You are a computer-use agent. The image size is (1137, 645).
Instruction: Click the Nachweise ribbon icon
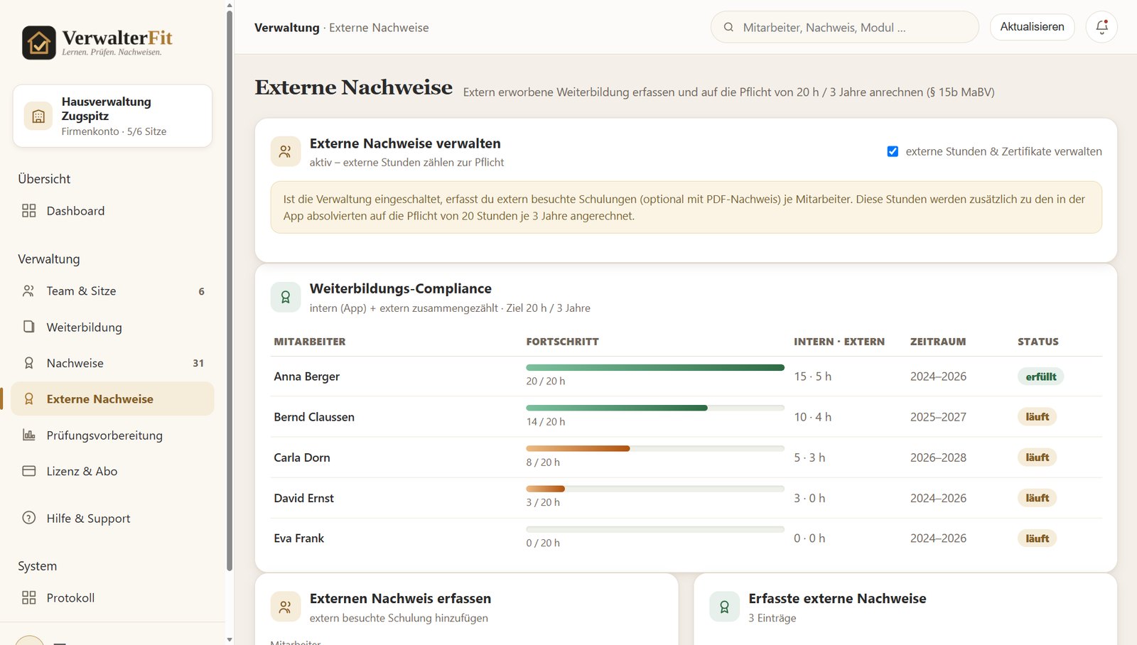tap(28, 363)
